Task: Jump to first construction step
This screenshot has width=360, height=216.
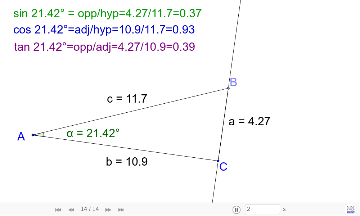Action: point(58,210)
